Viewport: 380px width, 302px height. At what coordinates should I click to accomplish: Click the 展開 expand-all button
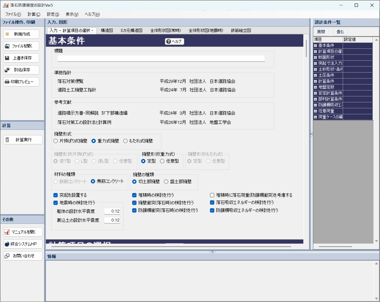pos(321,32)
